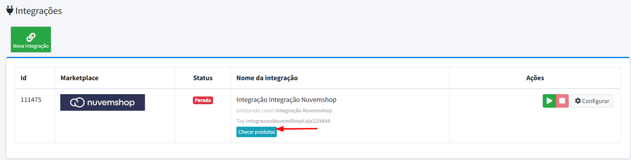Click the Integrações page heading
The height and width of the screenshot is (160, 631).
(38, 11)
